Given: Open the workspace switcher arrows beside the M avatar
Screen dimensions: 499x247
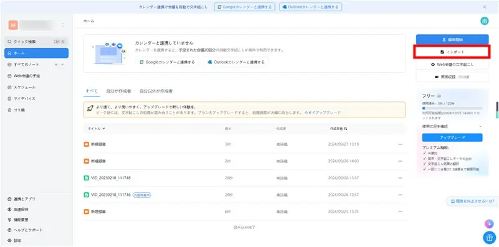Looking at the screenshot, I should 63,25.
